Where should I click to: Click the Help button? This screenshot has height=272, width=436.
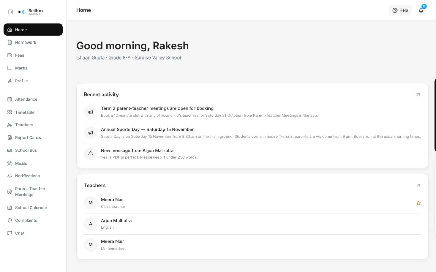click(x=400, y=10)
